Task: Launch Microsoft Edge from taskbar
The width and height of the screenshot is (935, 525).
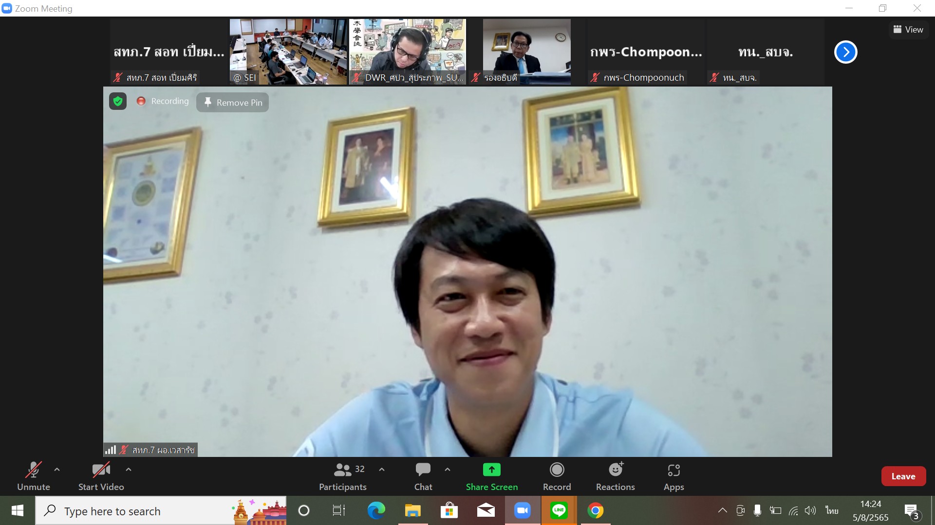Action: pos(376,510)
